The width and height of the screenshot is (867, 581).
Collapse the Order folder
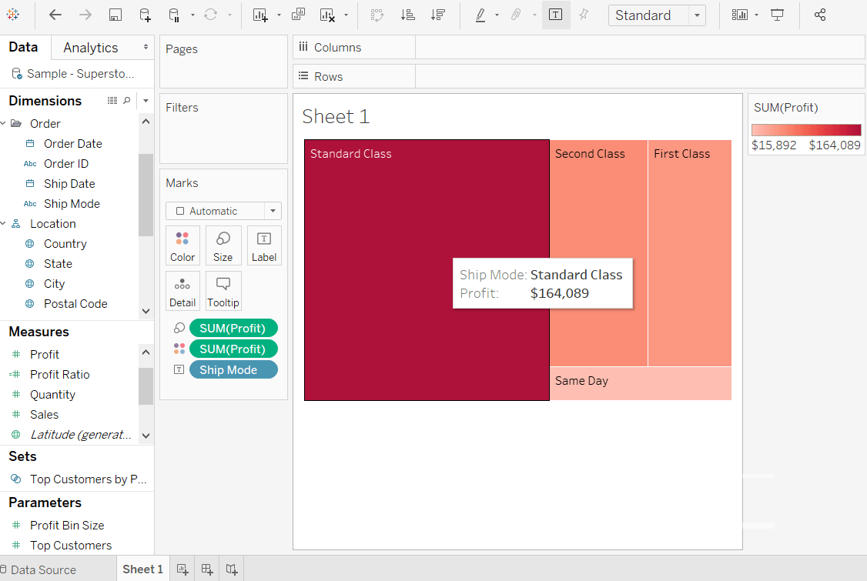click(x=3, y=123)
